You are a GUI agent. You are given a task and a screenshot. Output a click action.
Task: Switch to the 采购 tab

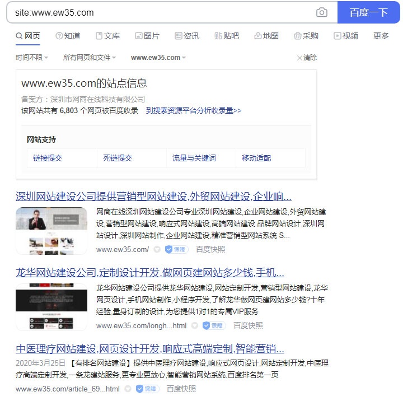click(306, 36)
